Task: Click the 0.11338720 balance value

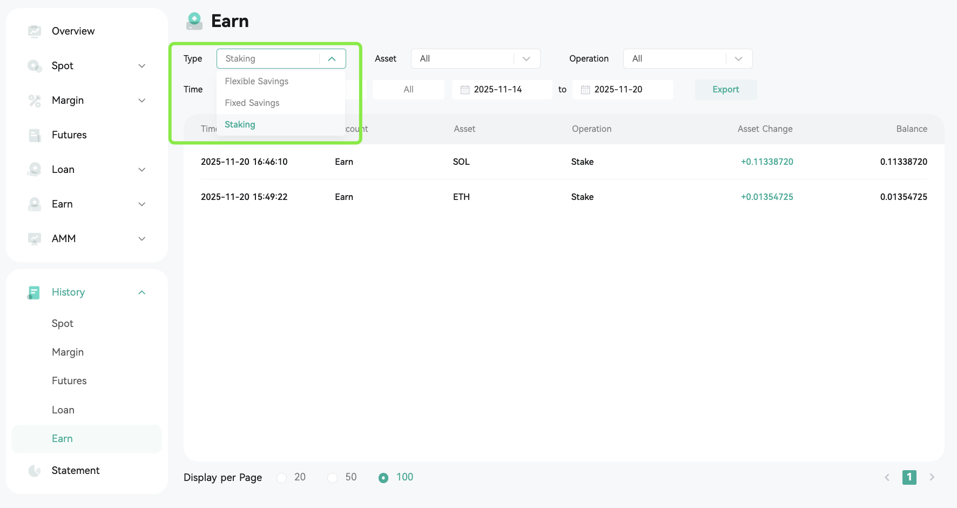Action: click(x=904, y=162)
